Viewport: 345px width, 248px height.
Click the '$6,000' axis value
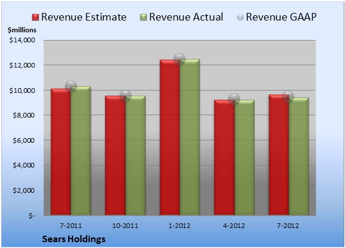(x=23, y=140)
